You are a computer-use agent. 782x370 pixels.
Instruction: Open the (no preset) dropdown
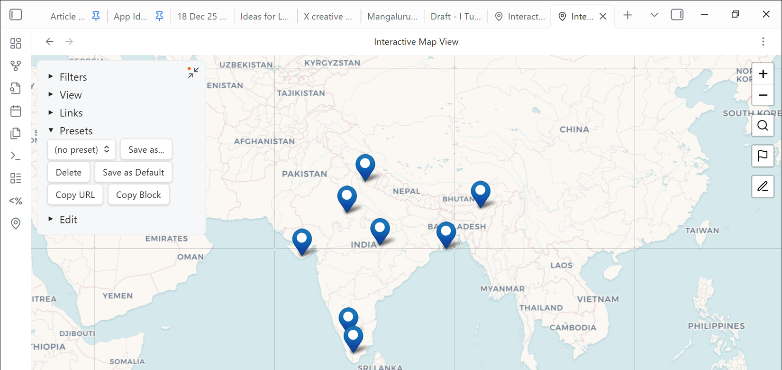point(82,149)
